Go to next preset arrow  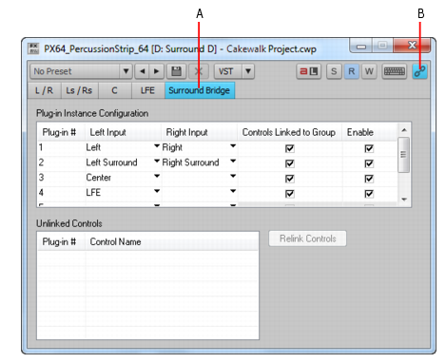[157, 71]
